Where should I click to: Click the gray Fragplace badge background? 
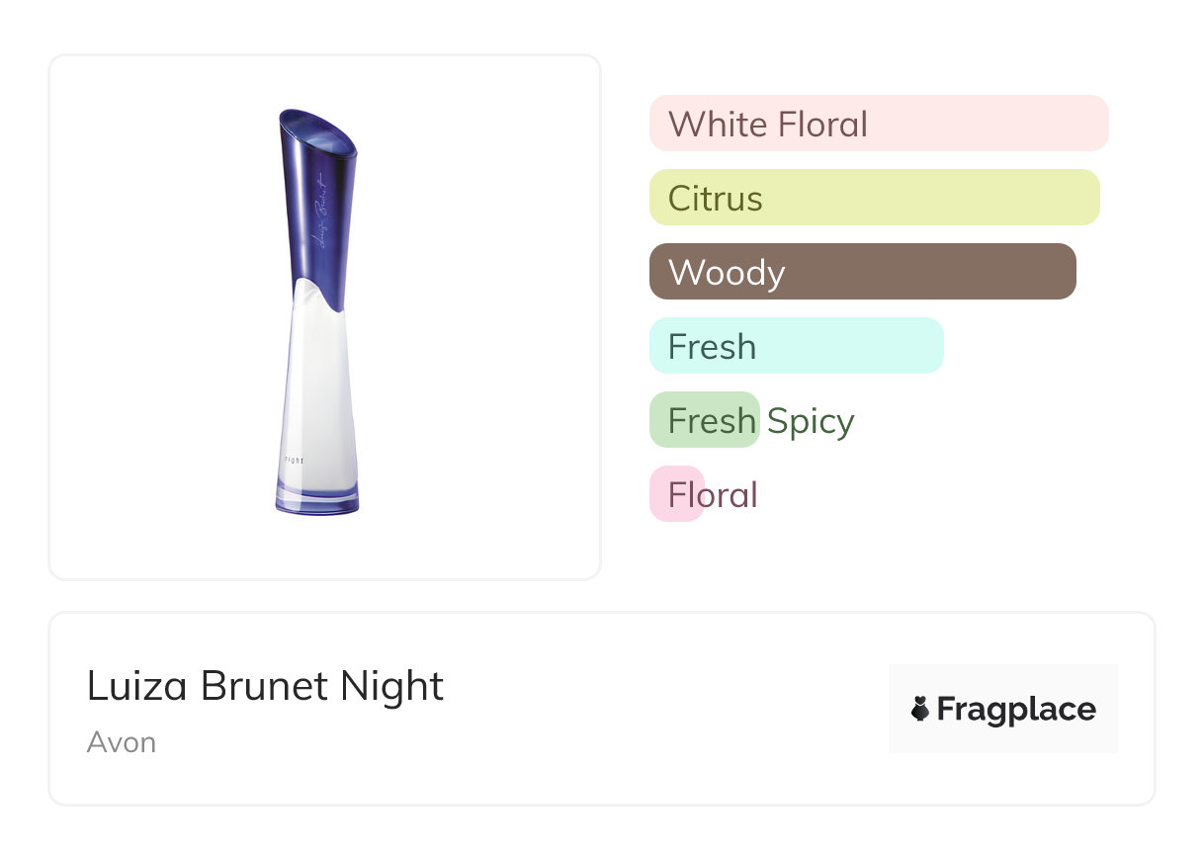click(1003, 709)
